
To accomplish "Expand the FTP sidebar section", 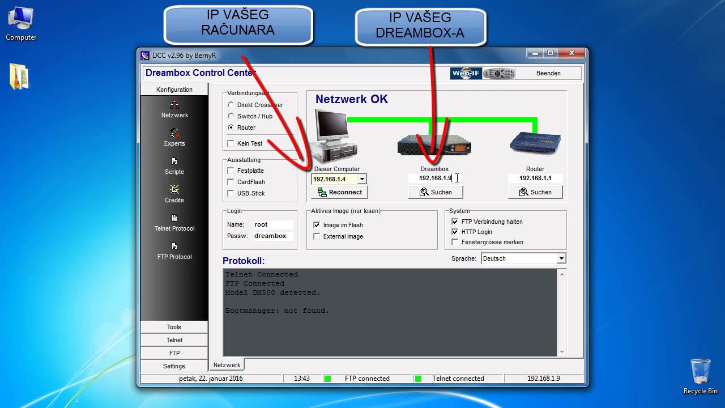I will pyautogui.click(x=174, y=353).
